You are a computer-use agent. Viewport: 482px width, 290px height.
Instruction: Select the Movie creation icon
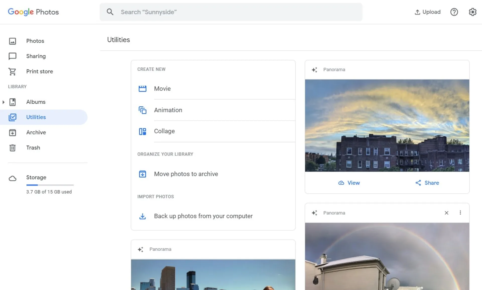(x=142, y=89)
